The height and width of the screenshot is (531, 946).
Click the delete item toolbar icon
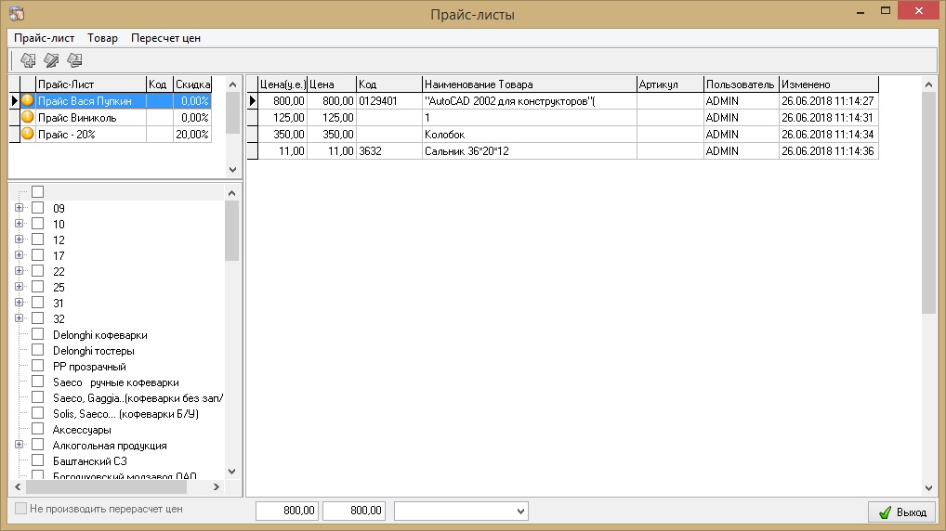pyautogui.click(x=74, y=61)
